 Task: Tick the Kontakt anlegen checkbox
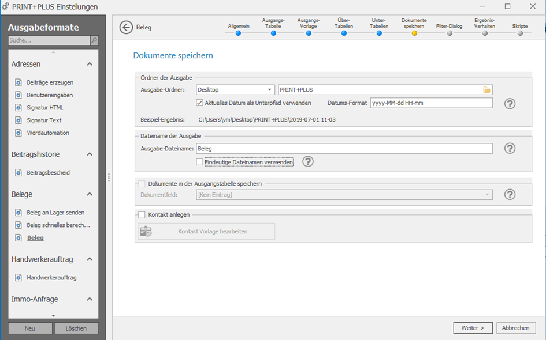tap(142, 215)
